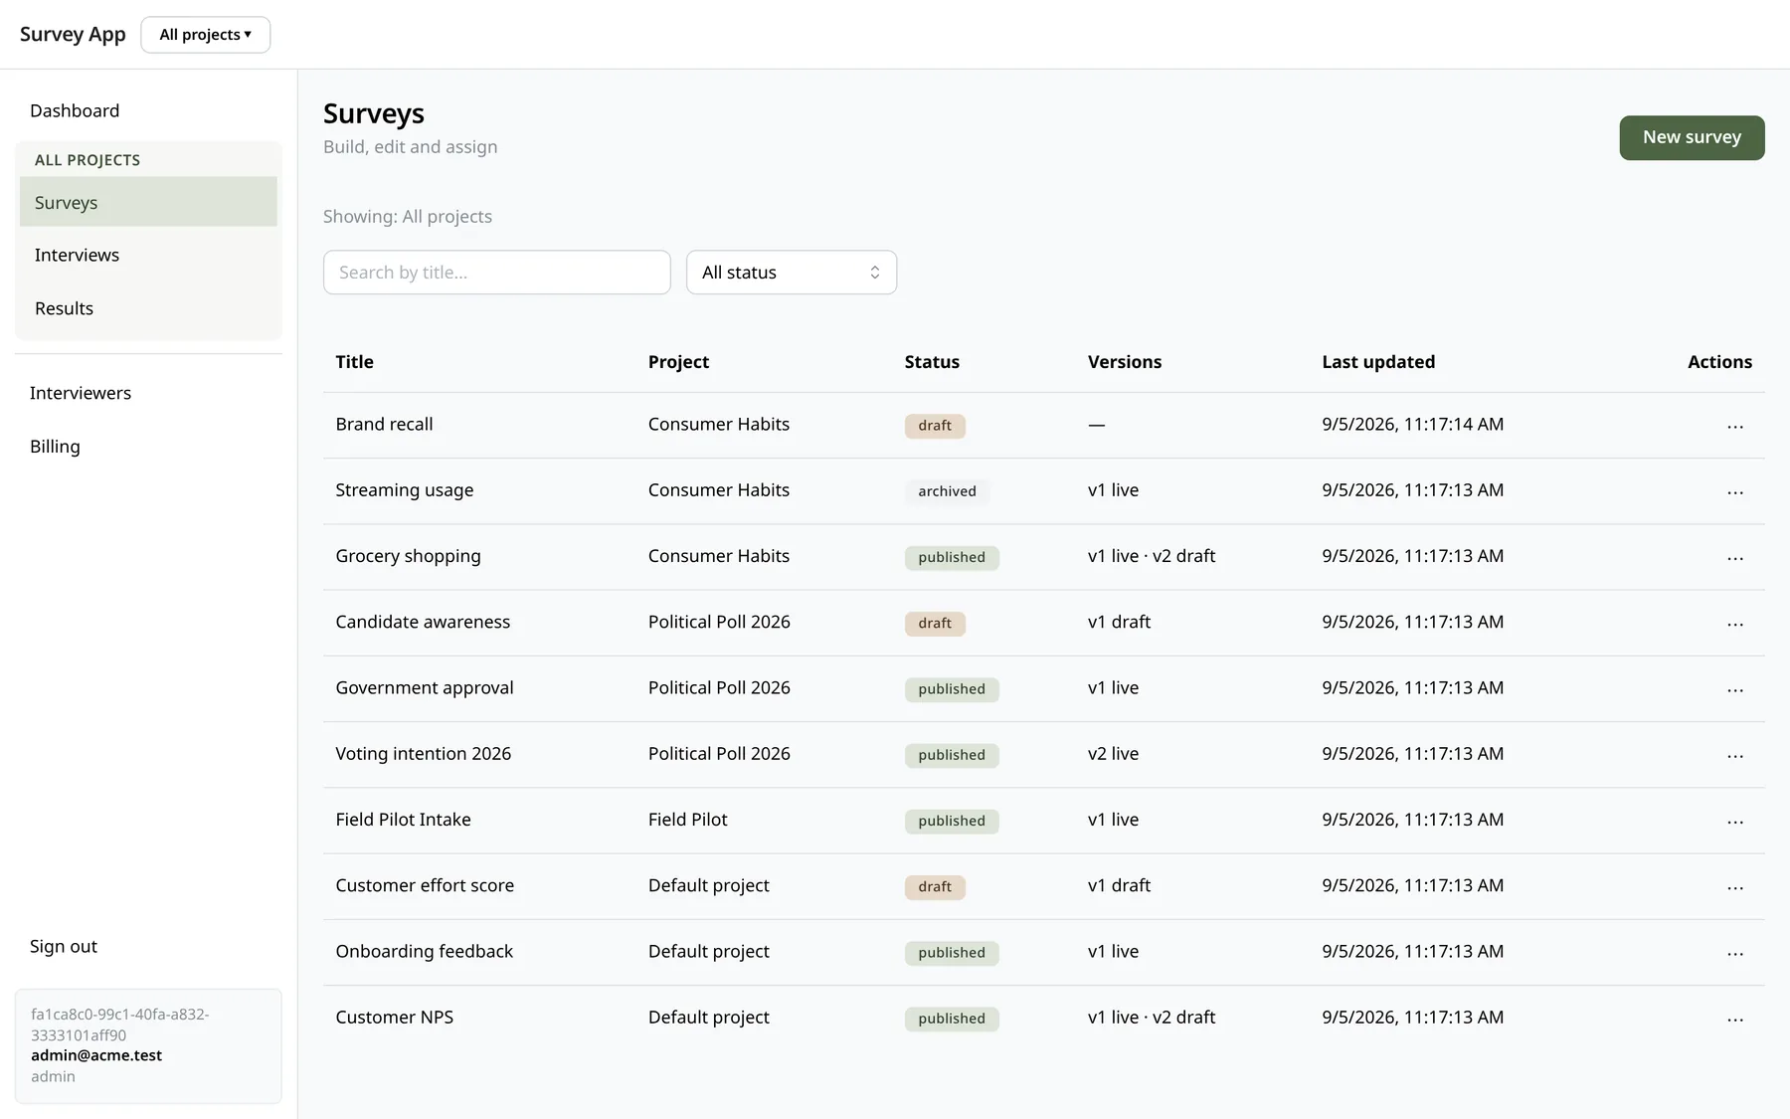Click the Field Pilot project cell

coord(688,820)
